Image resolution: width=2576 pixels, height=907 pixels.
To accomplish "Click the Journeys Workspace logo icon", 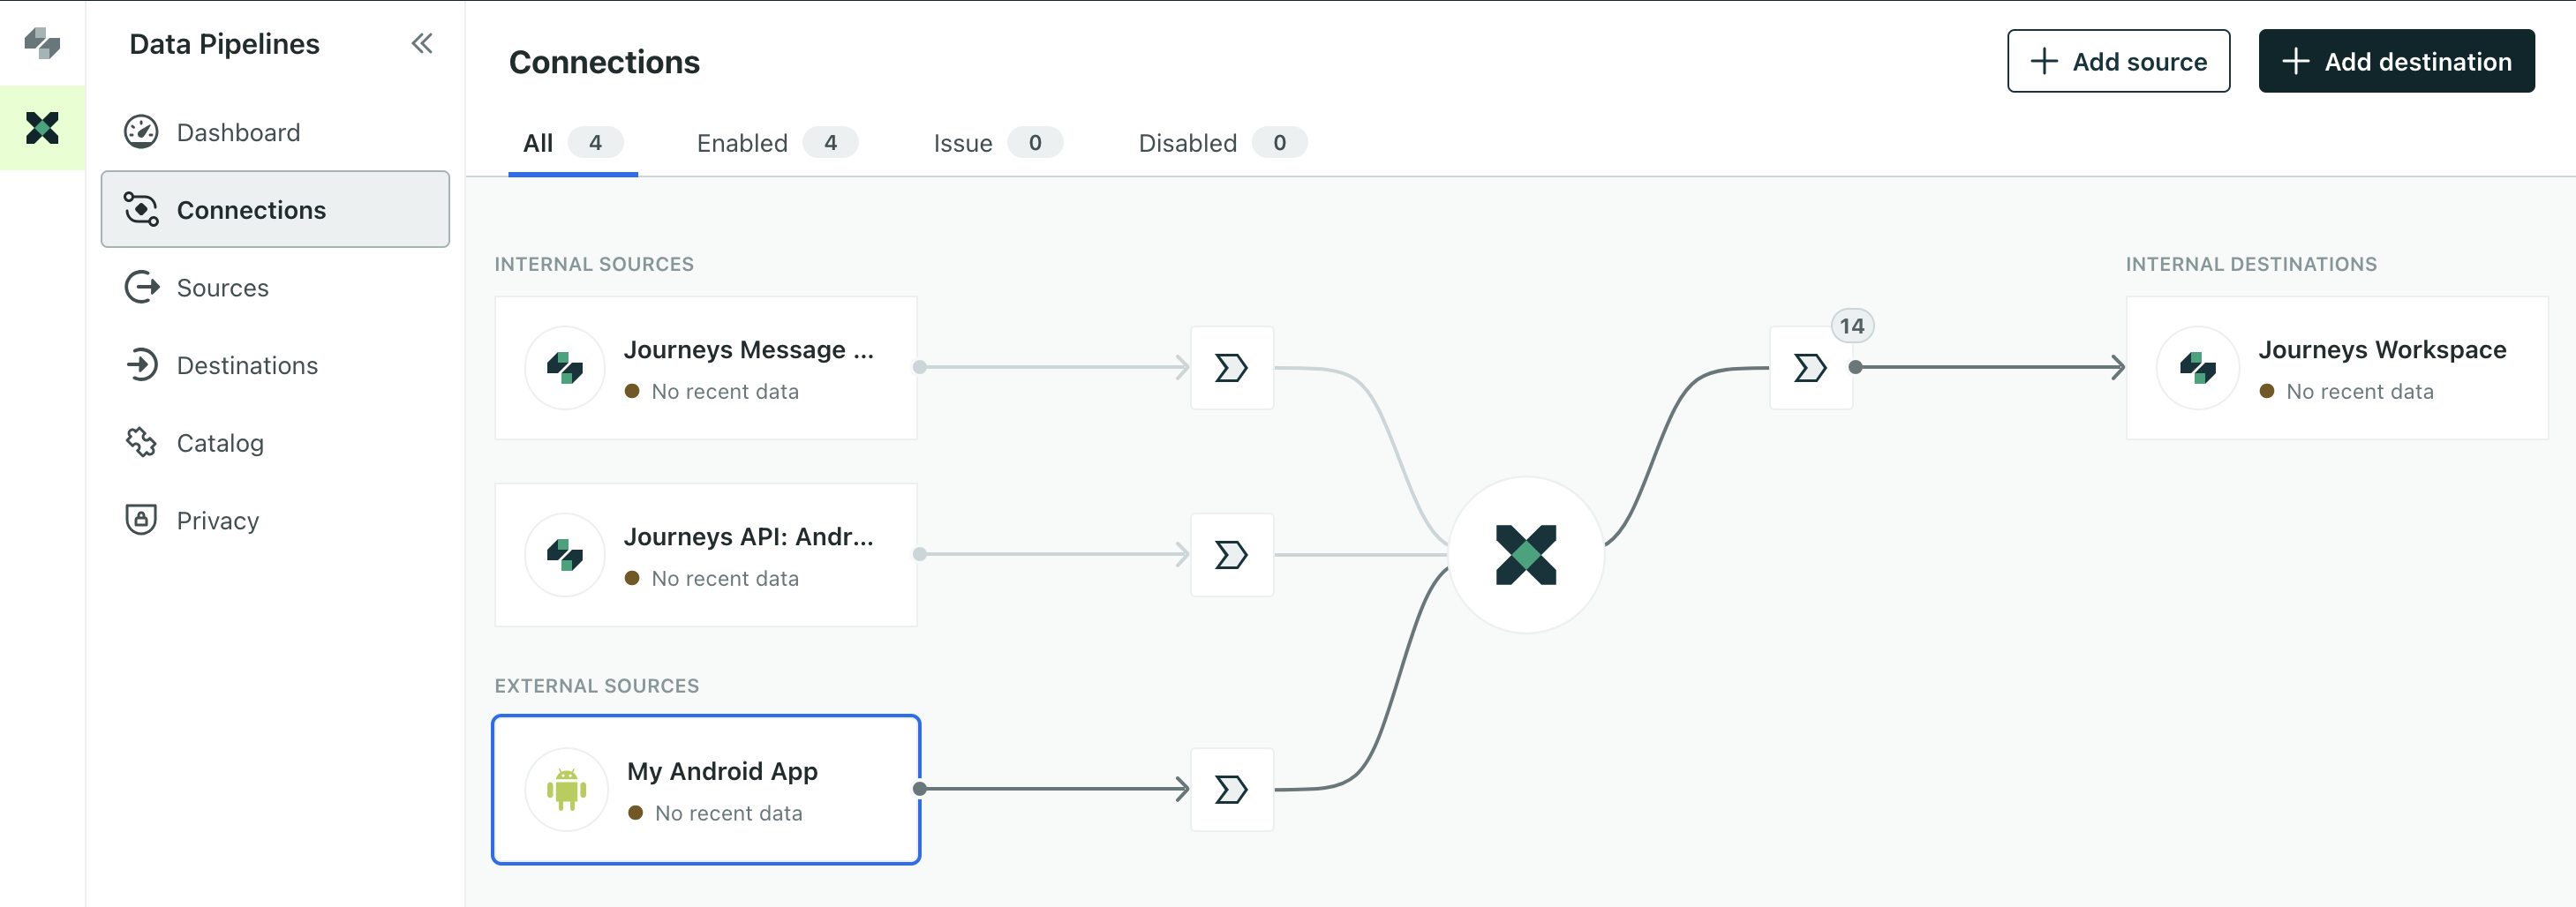I will pos(2197,368).
